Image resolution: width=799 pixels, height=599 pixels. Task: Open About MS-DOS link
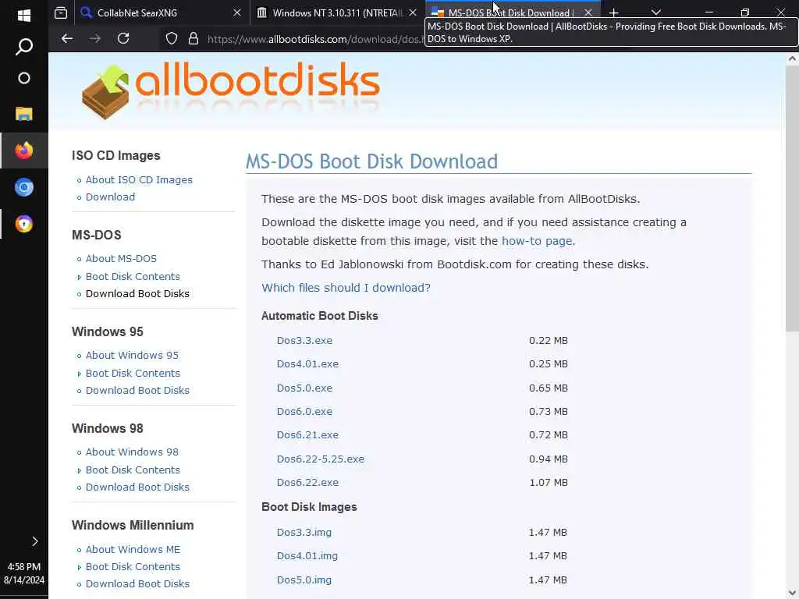point(121,259)
